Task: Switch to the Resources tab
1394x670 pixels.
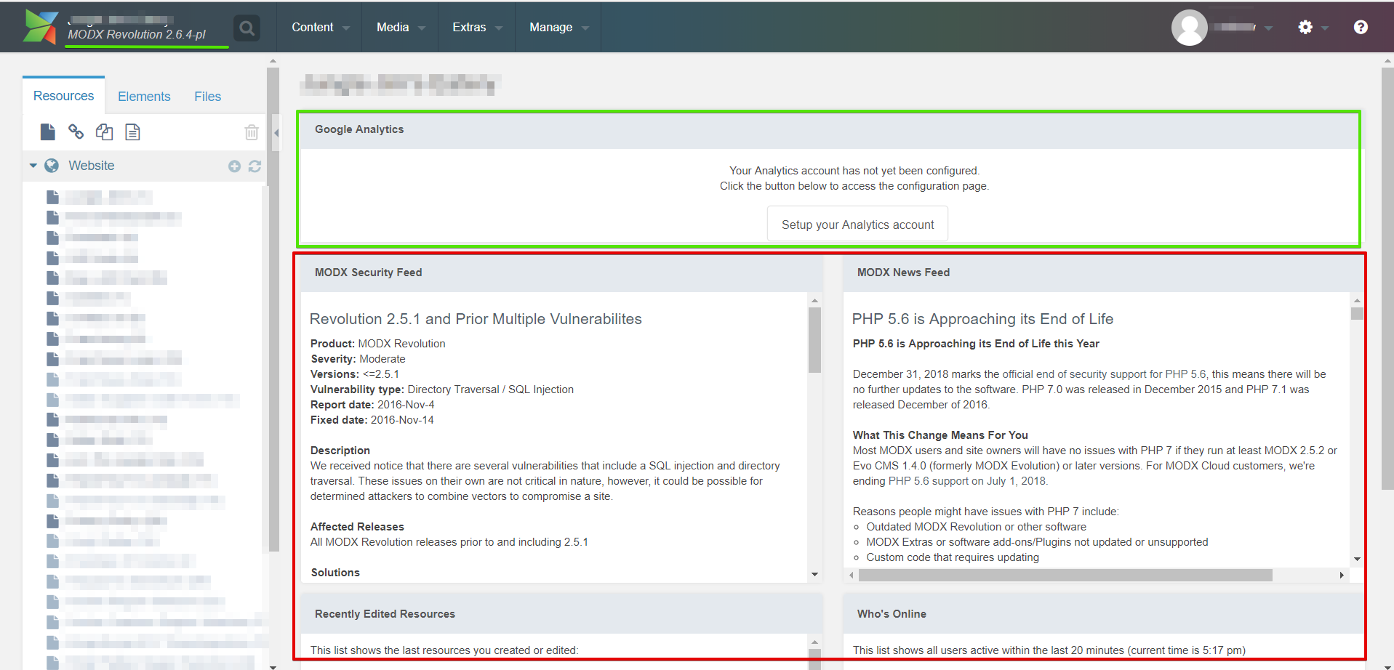Action: click(x=63, y=96)
